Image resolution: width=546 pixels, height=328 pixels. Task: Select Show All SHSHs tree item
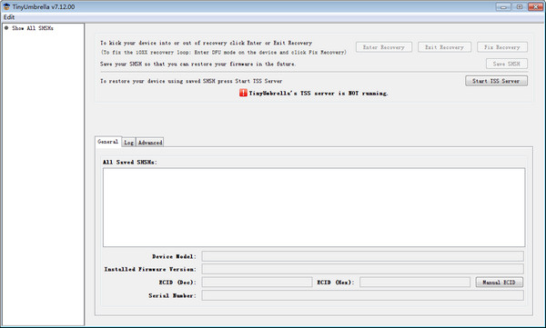[33, 28]
